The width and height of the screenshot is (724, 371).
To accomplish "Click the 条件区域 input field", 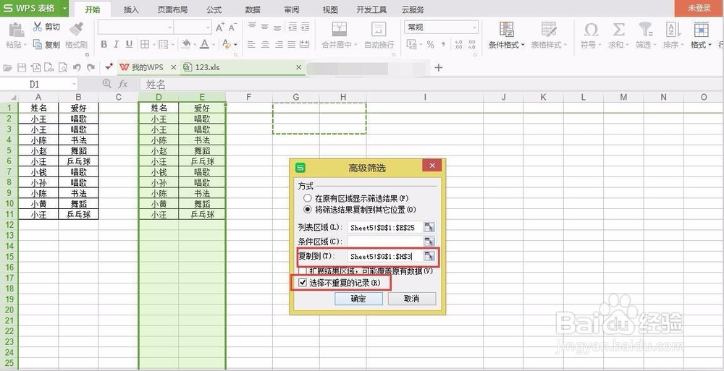I will 386,242.
